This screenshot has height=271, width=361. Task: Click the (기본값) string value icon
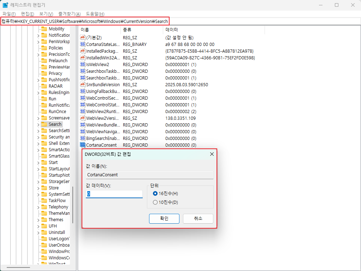[x=83, y=37]
